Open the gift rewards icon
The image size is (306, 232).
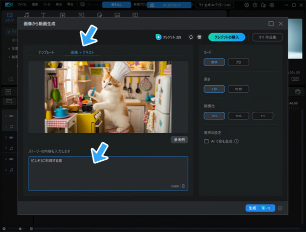(x=199, y=37)
